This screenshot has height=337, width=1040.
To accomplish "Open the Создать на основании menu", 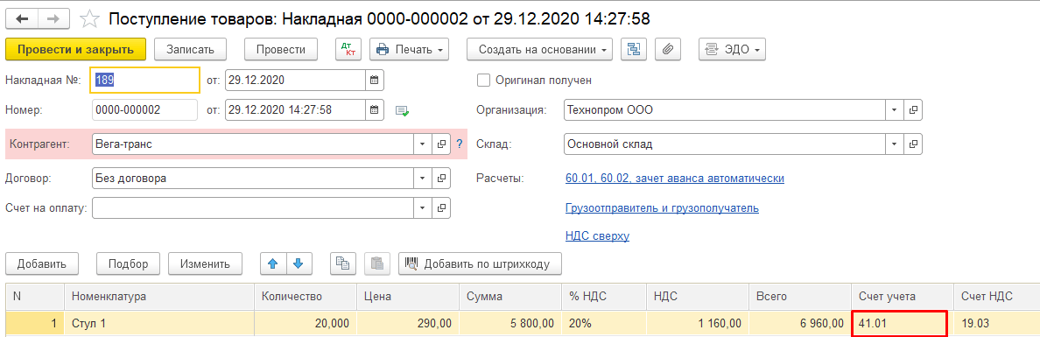I will tap(540, 49).
